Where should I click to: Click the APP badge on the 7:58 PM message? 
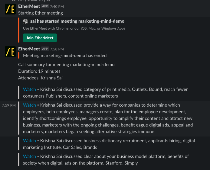(x=45, y=49)
